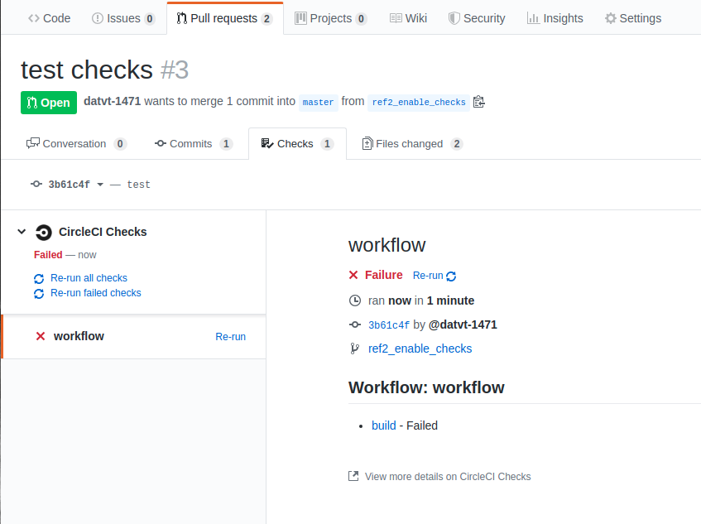Click the re-run refresh icon next to Failure
Image resolution: width=701 pixels, height=524 pixels.
451,276
